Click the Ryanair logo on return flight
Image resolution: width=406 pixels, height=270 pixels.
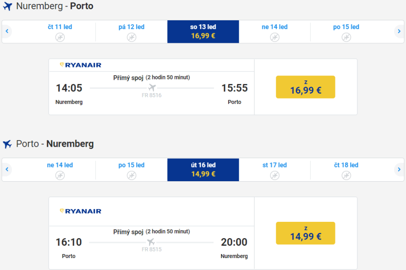[x=81, y=211]
